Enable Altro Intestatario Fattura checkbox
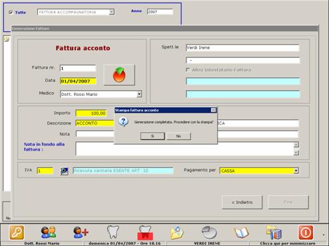This screenshot has height=246, width=329. click(x=188, y=70)
